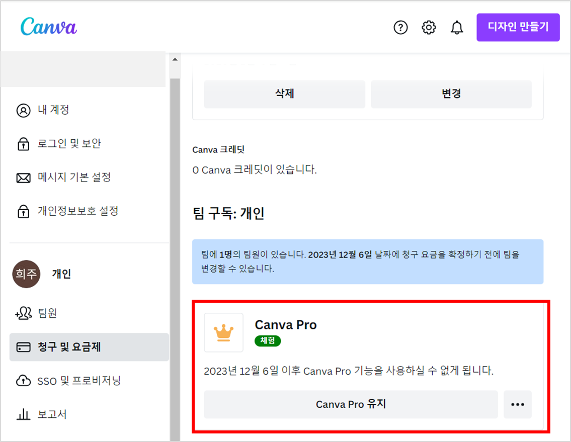Open 로그인 및 보안 settings
The width and height of the screenshot is (571, 442).
[x=89, y=143]
